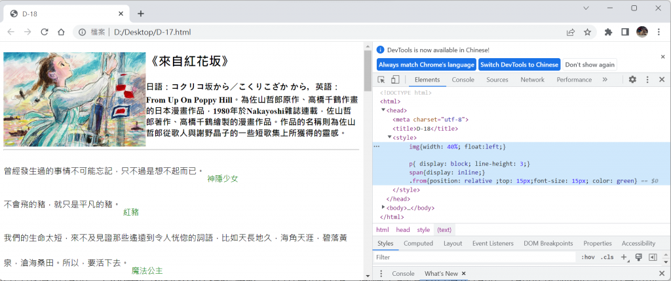Toggle the rendering emulations paintbrush icon

(x=638, y=257)
